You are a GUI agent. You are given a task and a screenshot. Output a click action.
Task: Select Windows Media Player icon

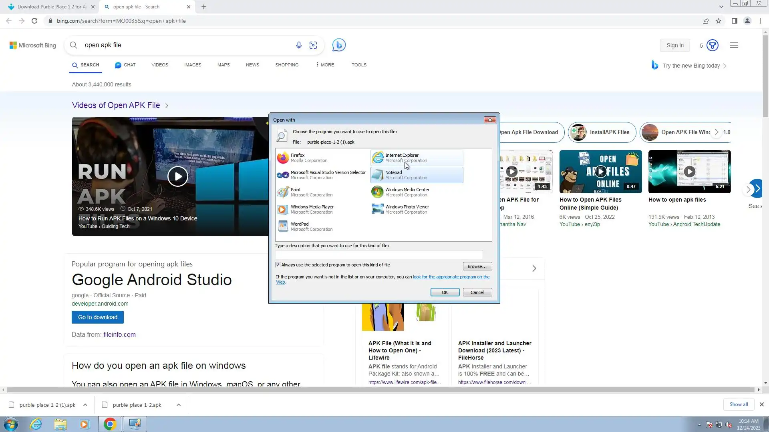point(283,210)
